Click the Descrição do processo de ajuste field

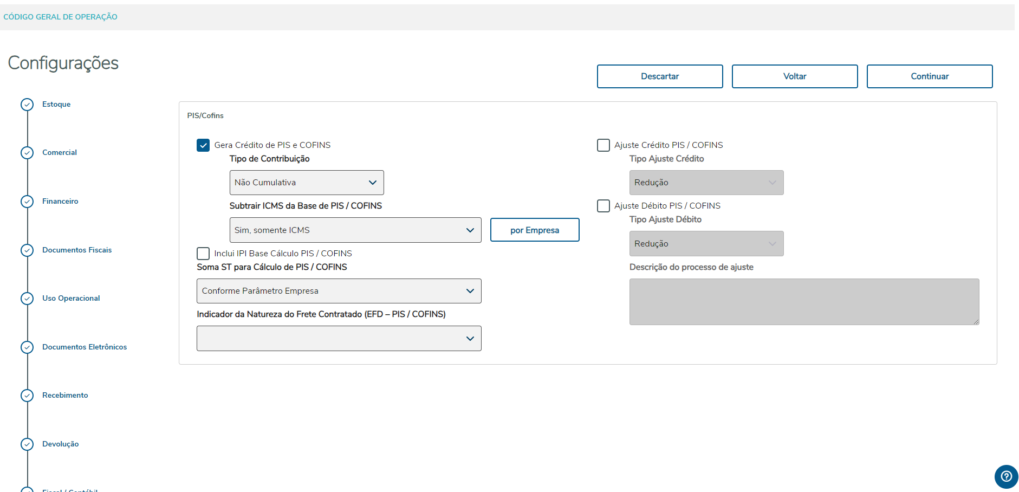click(x=803, y=302)
